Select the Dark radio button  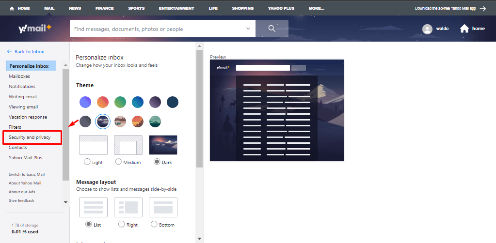tap(157, 162)
